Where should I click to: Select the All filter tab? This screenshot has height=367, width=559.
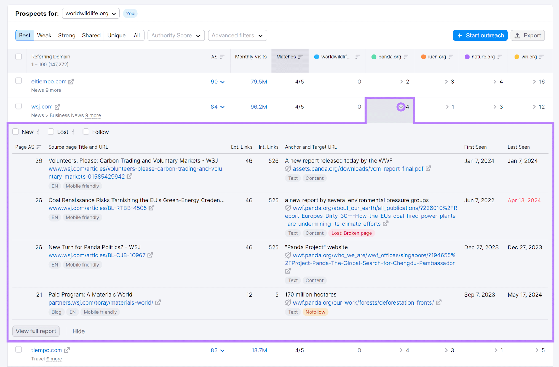[137, 35]
